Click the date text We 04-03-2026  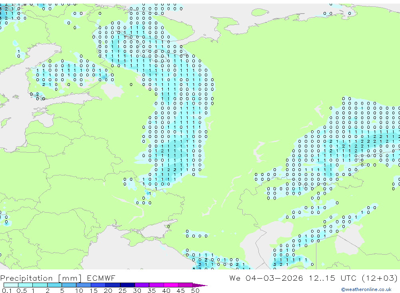[266, 278]
